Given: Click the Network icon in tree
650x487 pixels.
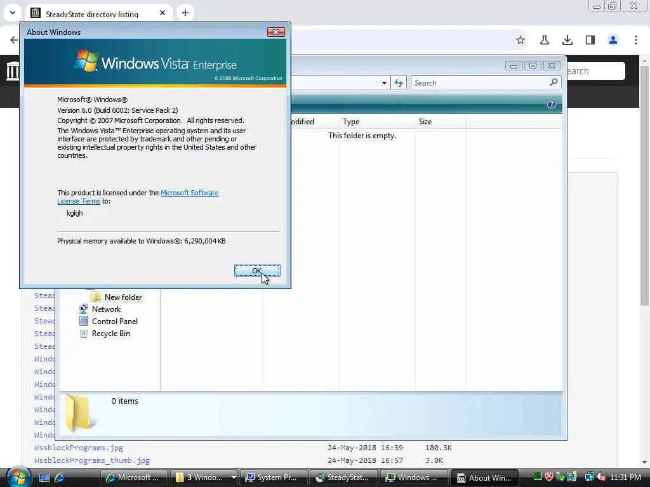Looking at the screenshot, I should [x=84, y=309].
